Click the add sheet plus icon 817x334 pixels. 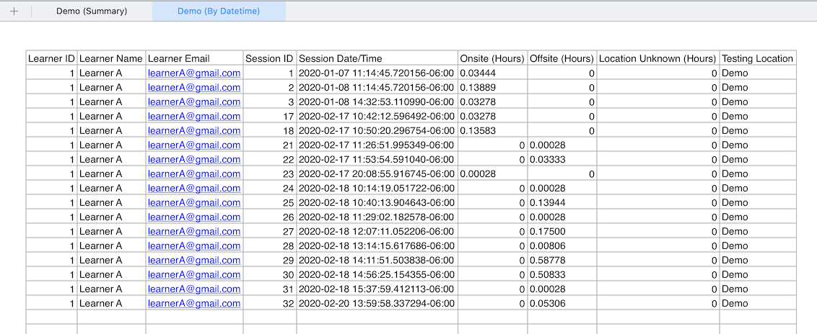[x=14, y=12]
